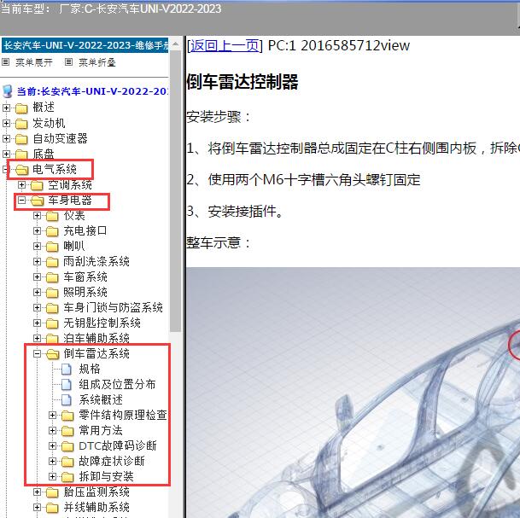This screenshot has width=520, height=518.
Task: Expand the 空调系统 tree node
Action: 21,184
